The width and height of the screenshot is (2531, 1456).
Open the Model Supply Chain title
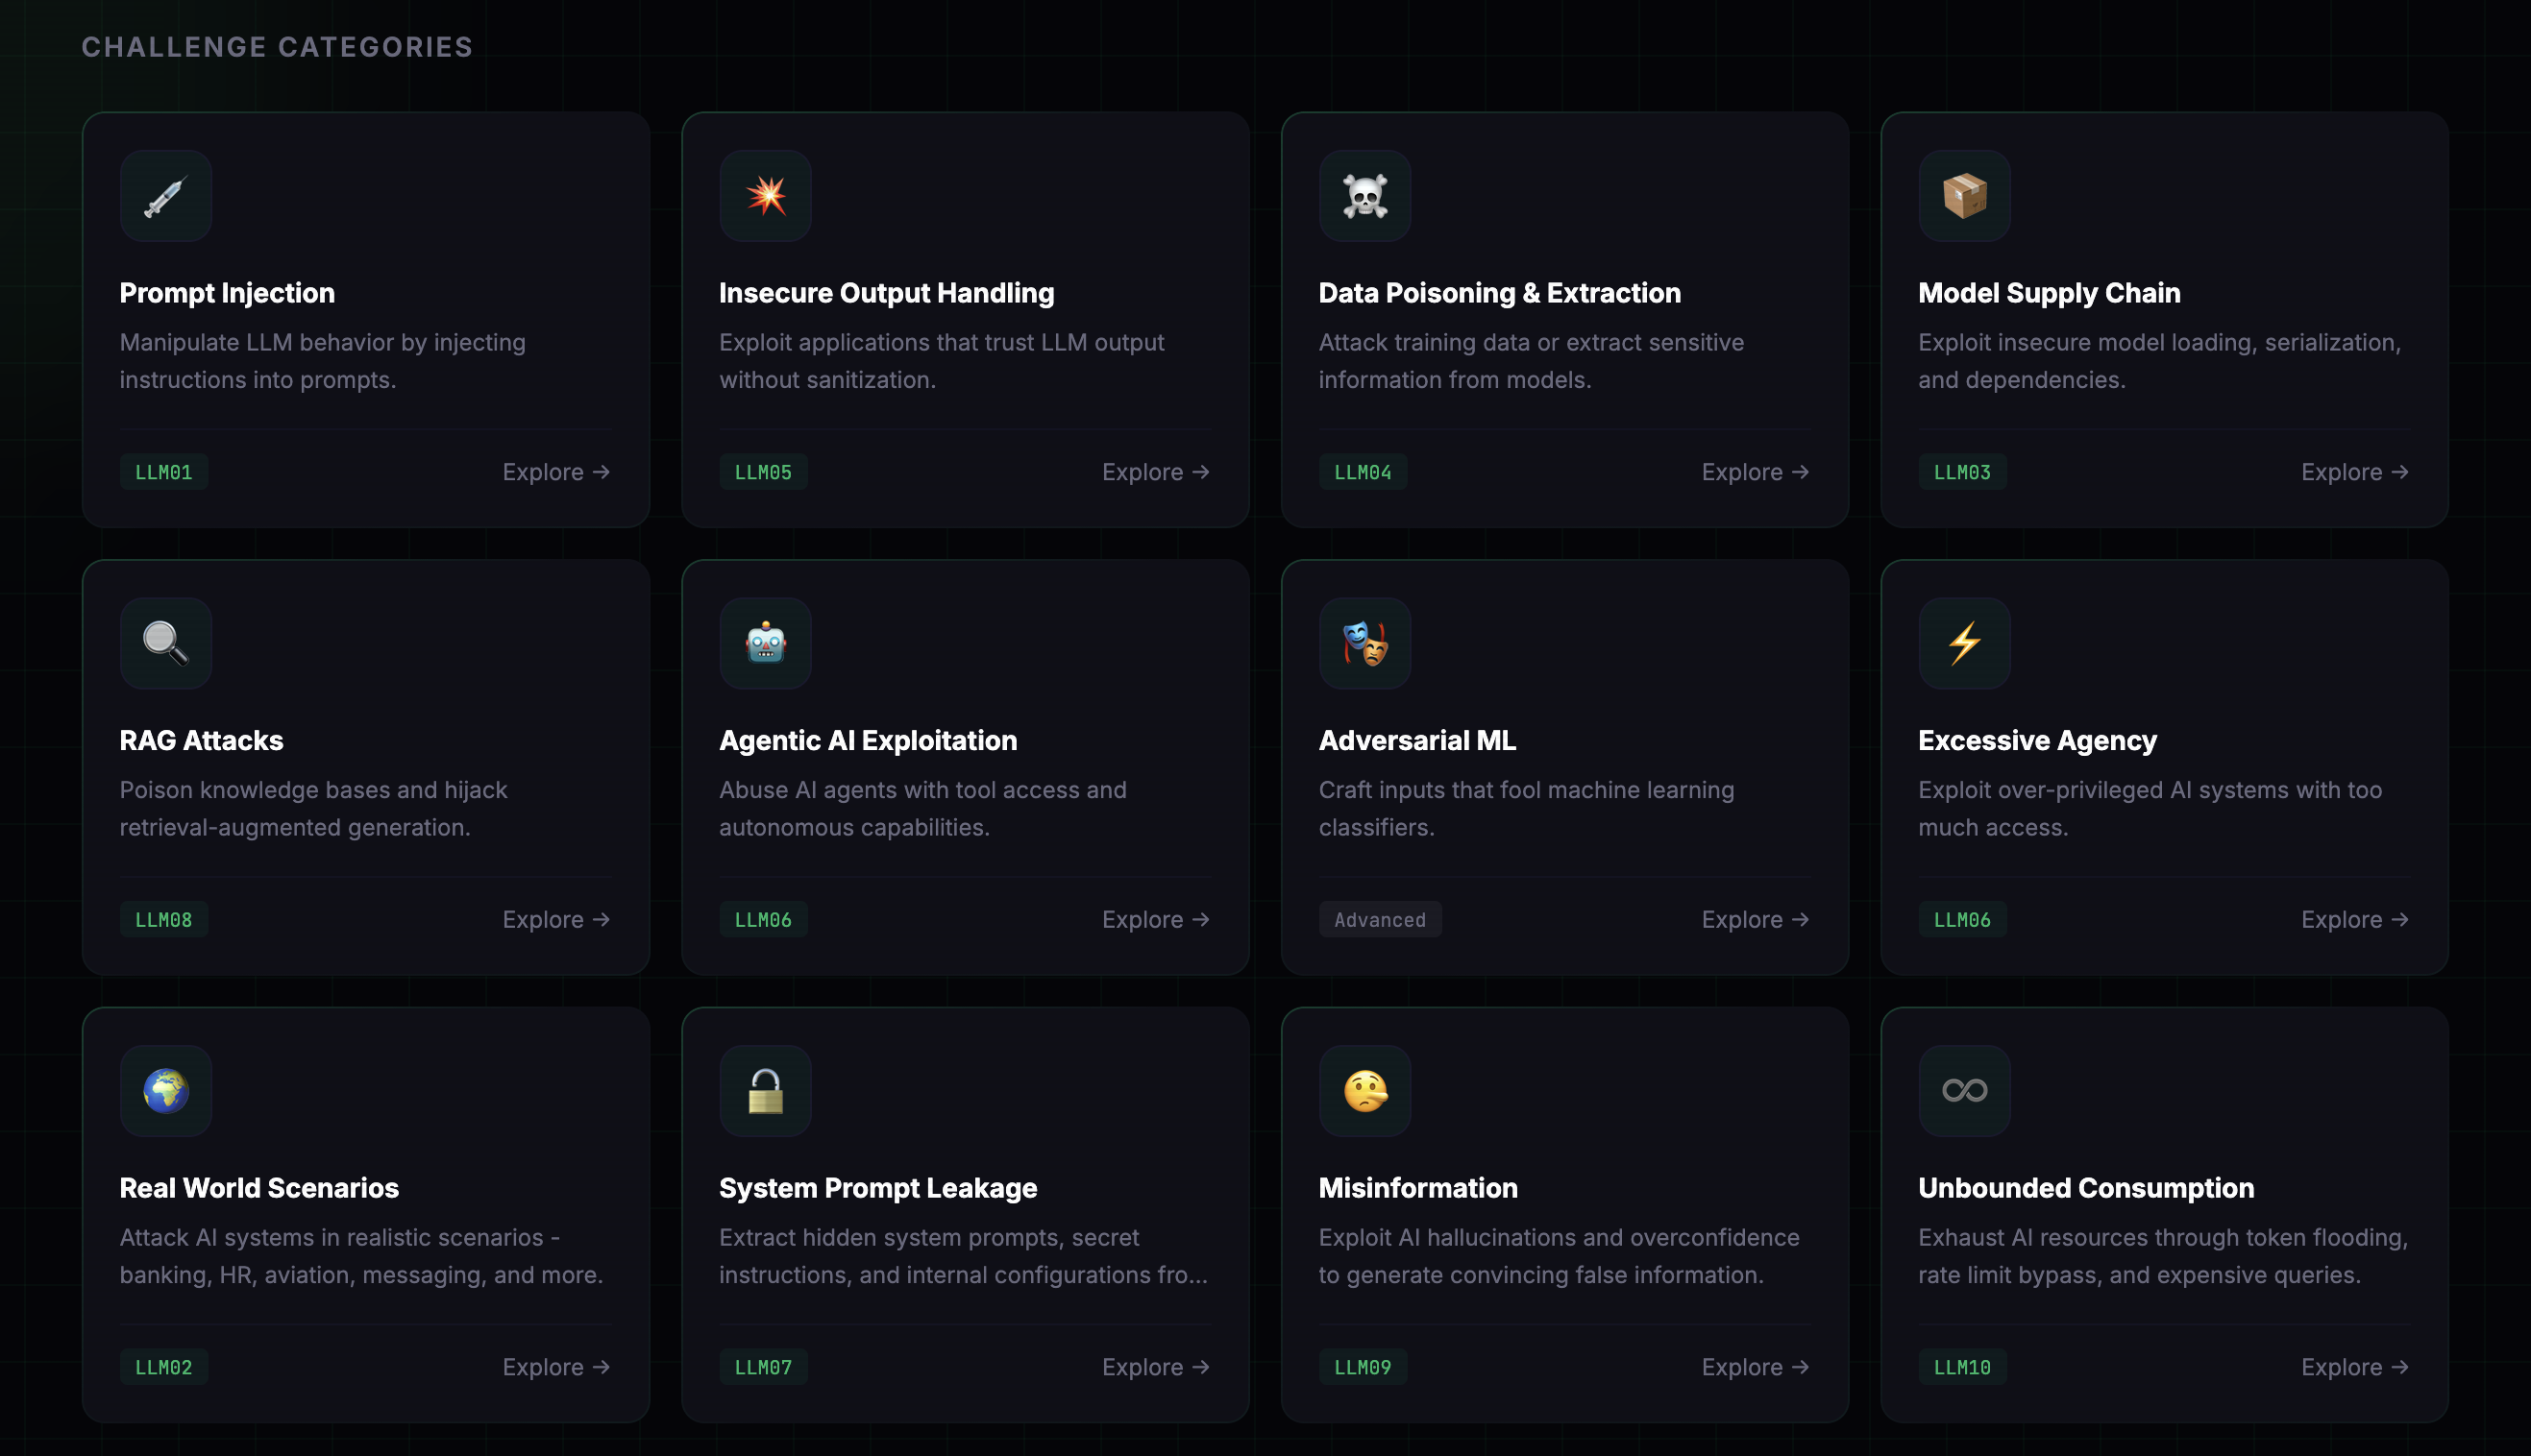2049,293
